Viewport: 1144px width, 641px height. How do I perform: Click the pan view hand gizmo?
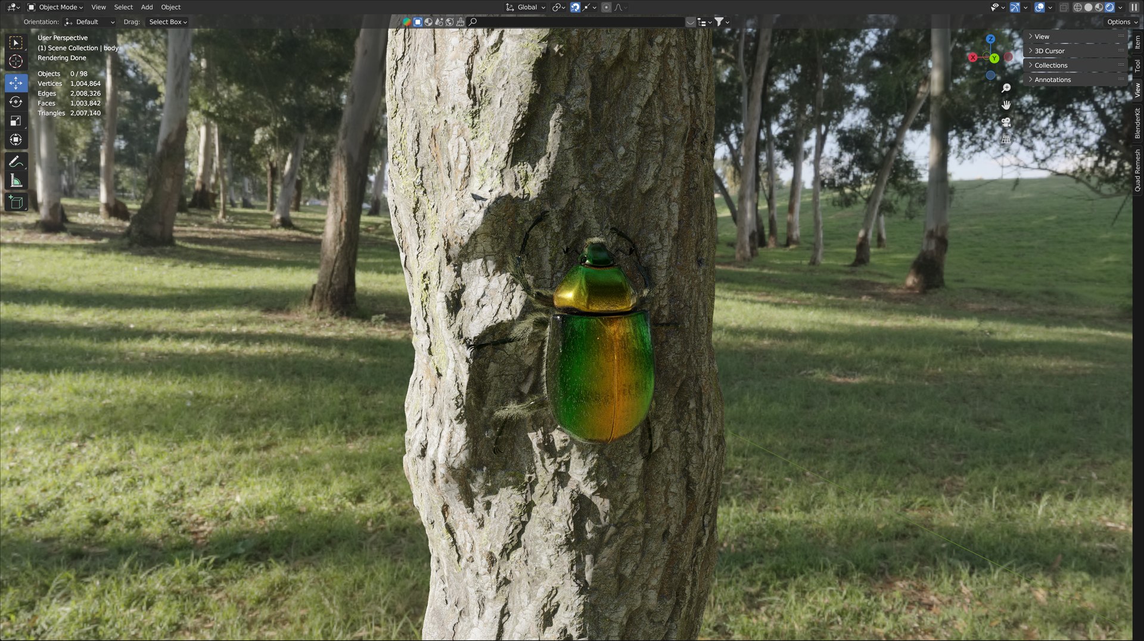coord(1006,105)
